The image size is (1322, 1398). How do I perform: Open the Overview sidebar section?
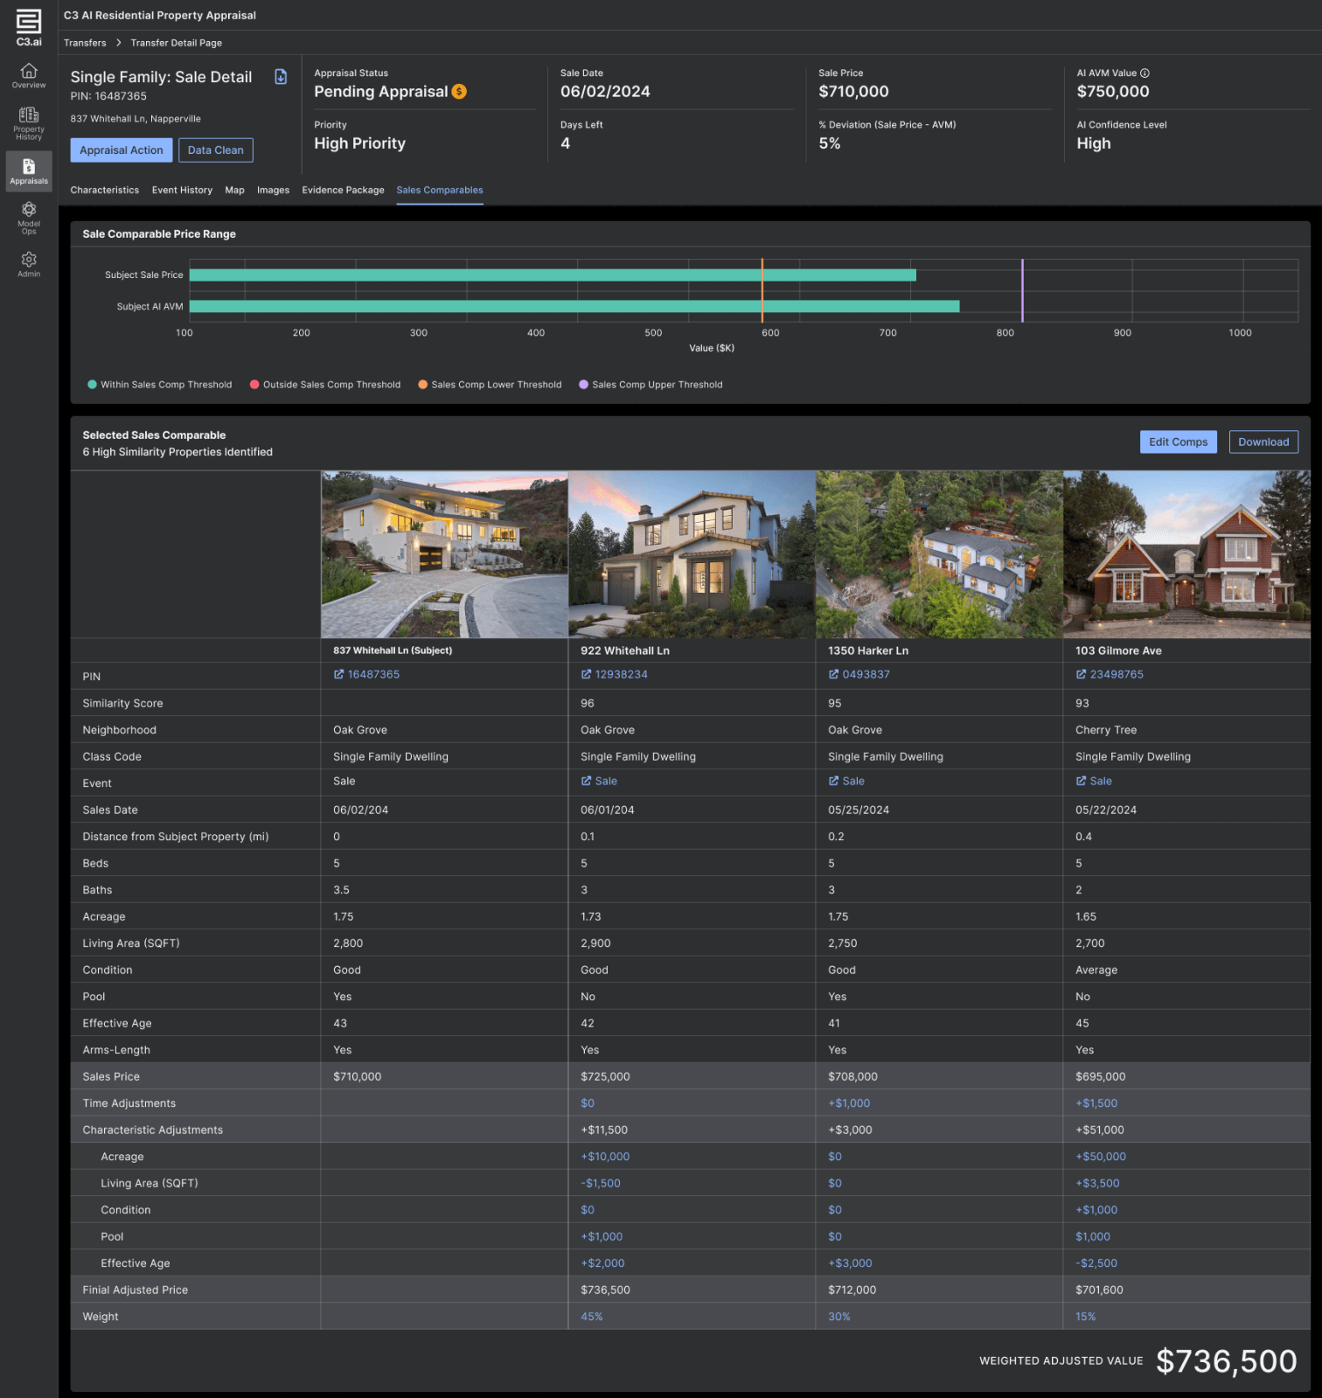pos(29,76)
